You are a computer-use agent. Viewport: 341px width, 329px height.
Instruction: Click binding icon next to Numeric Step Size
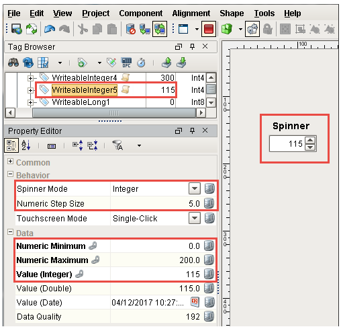(209, 203)
